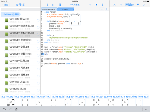Hide the keyboard with down chevron
Viewport: 150px width, 112px height.
(146, 109)
